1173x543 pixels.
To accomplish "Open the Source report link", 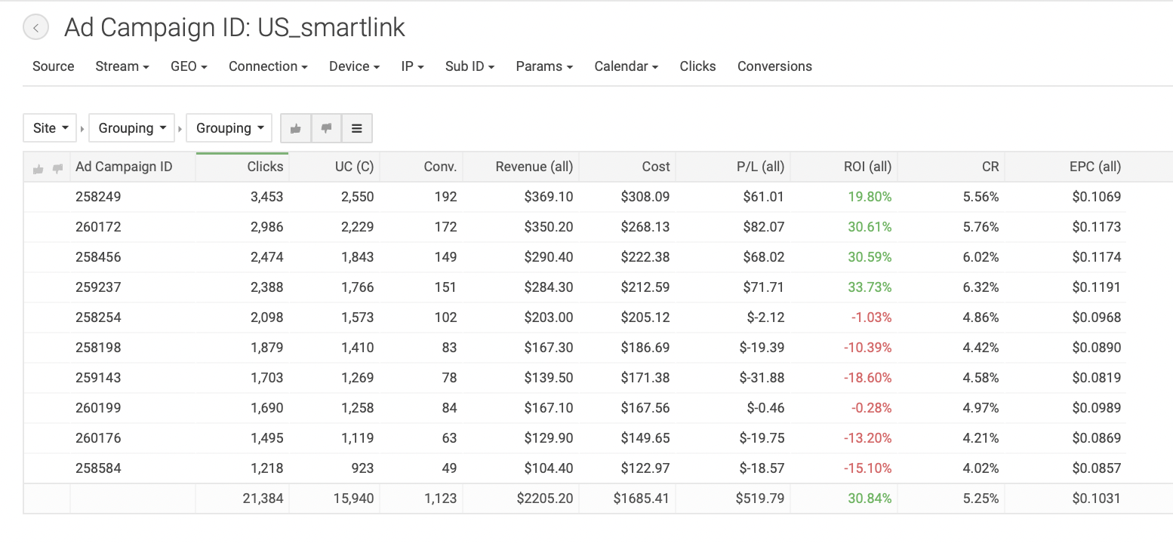I will click(x=53, y=66).
